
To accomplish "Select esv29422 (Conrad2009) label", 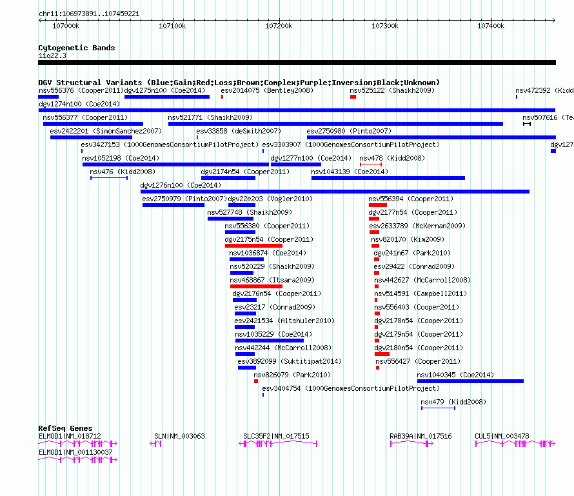I will [414, 266].
